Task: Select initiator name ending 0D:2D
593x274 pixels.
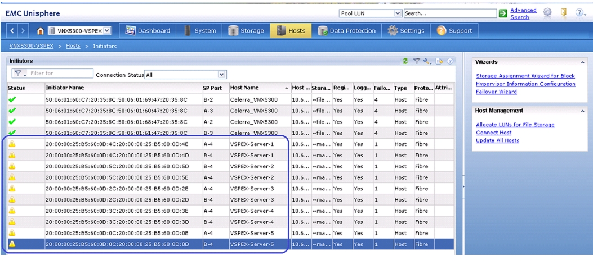Action: pyautogui.click(x=117, y=200)
